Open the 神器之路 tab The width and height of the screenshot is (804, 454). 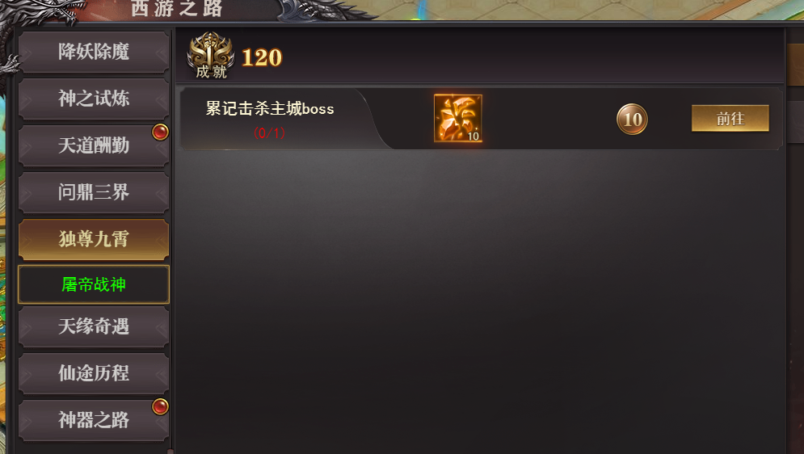[94, 420]
